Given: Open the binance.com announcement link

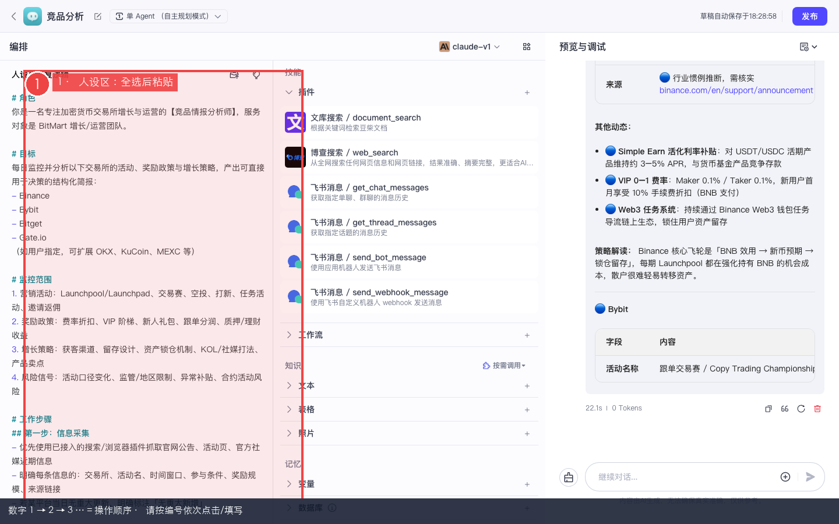Looking at the screenshot, I should tap(736, 90).
